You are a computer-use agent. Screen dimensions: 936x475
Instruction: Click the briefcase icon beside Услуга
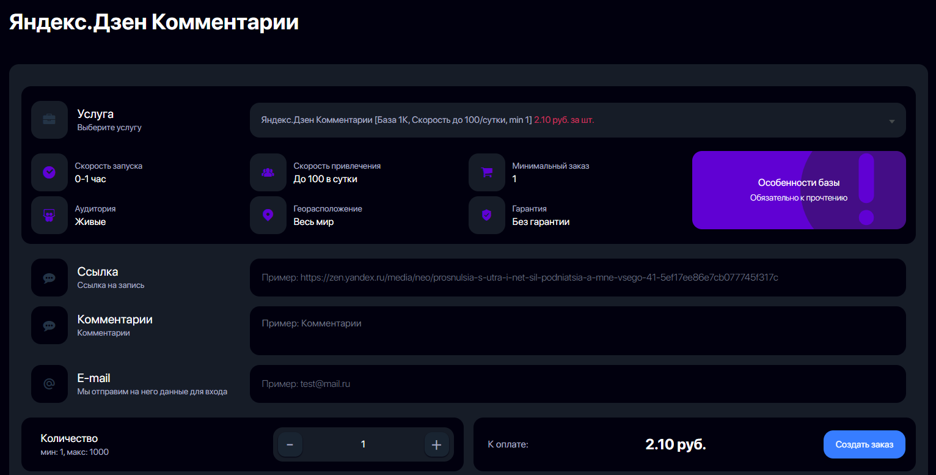tap(49, 120)
